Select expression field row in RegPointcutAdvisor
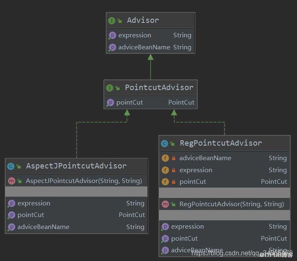The width and height of the screenshot is (297, 261). [x=224, y=170]
